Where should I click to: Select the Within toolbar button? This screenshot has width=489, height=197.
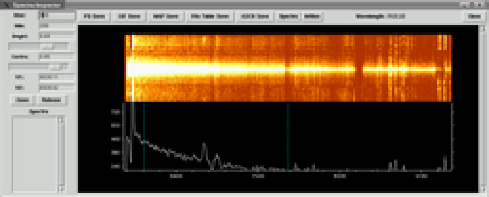point(313,17)
